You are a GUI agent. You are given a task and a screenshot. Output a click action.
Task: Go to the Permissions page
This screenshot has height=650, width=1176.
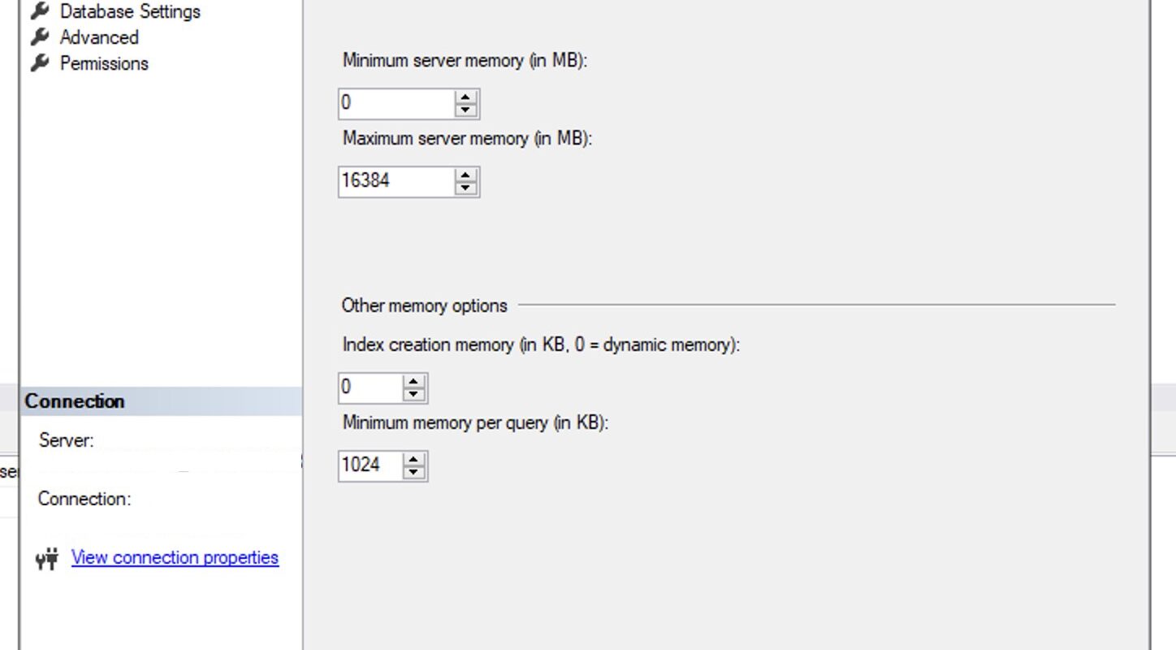[x=104, y=63]
